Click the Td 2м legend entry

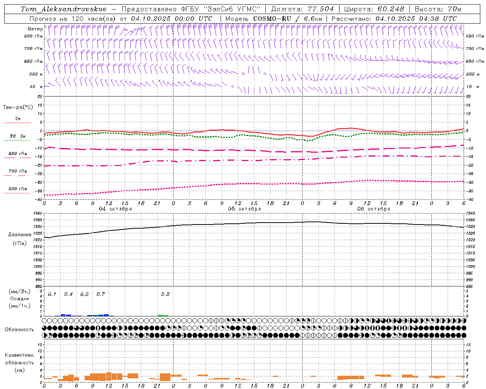pyautogui.click(x=17, y=136)
